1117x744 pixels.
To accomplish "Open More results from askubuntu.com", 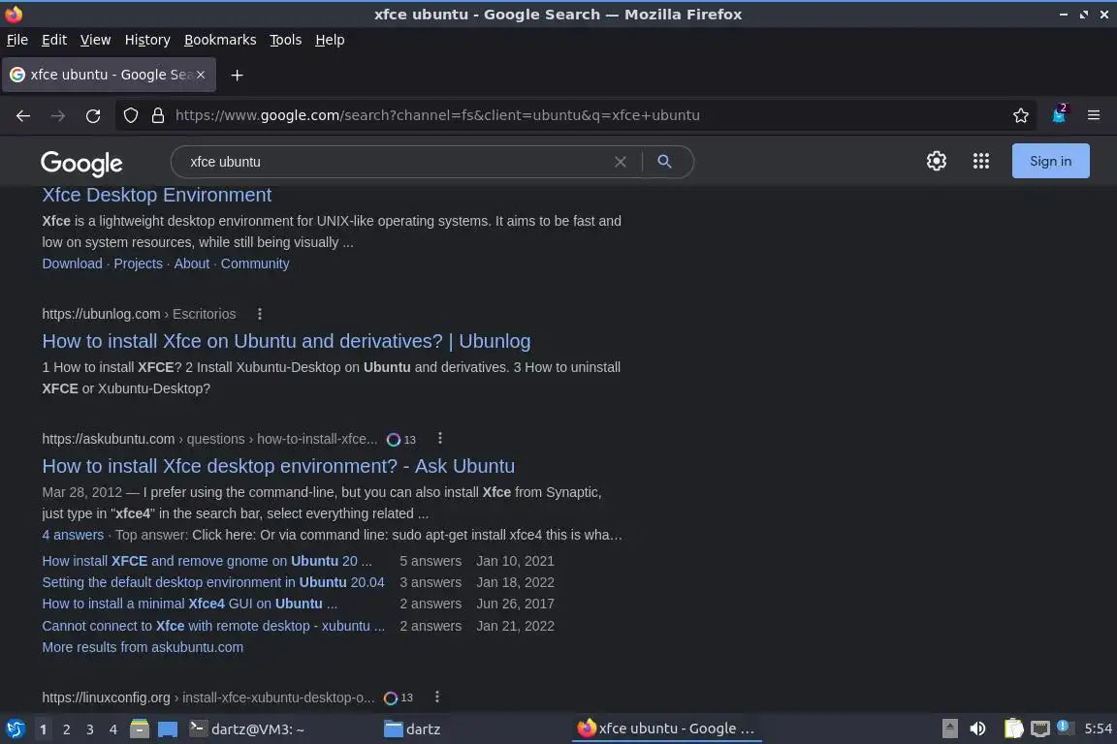I will 143,647.
